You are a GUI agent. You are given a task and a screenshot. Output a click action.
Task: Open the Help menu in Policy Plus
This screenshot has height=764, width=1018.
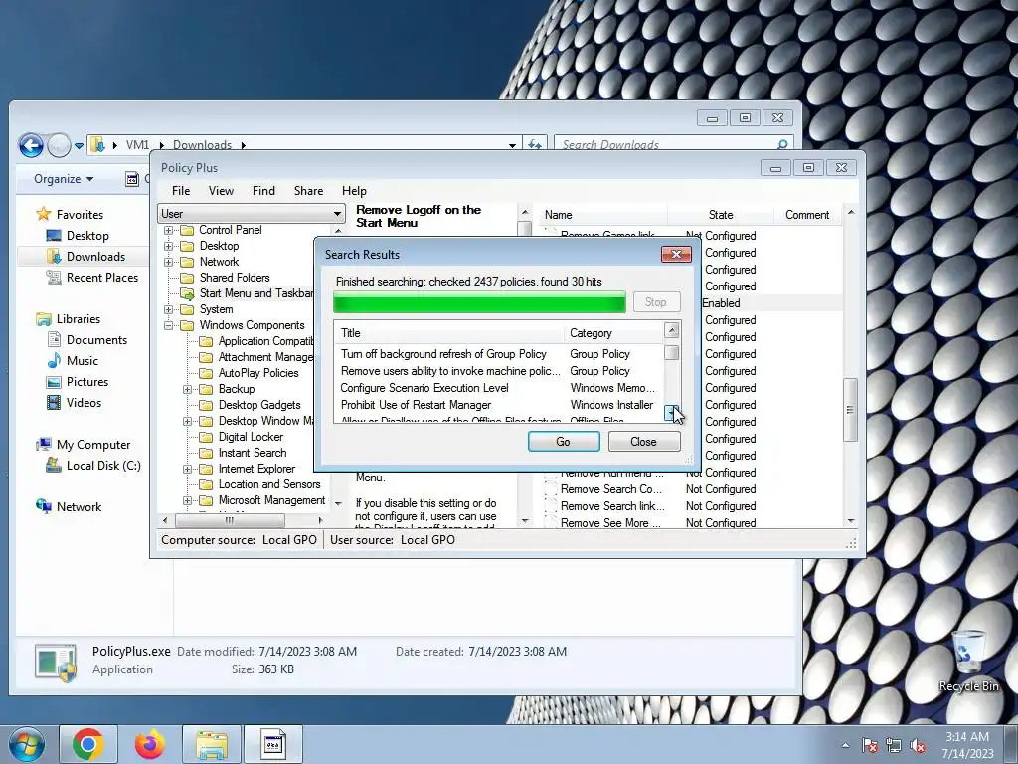pos(354,190)
